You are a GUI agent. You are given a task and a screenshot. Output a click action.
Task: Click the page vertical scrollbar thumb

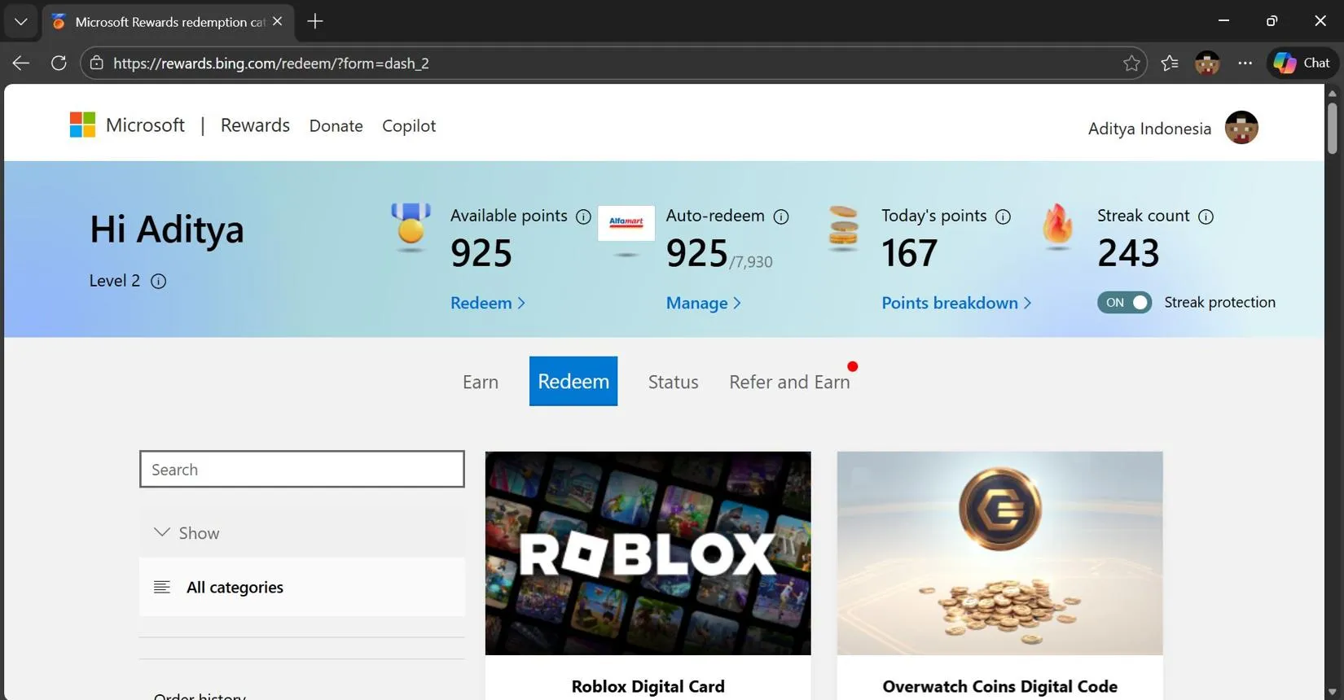pos(1333,127)
